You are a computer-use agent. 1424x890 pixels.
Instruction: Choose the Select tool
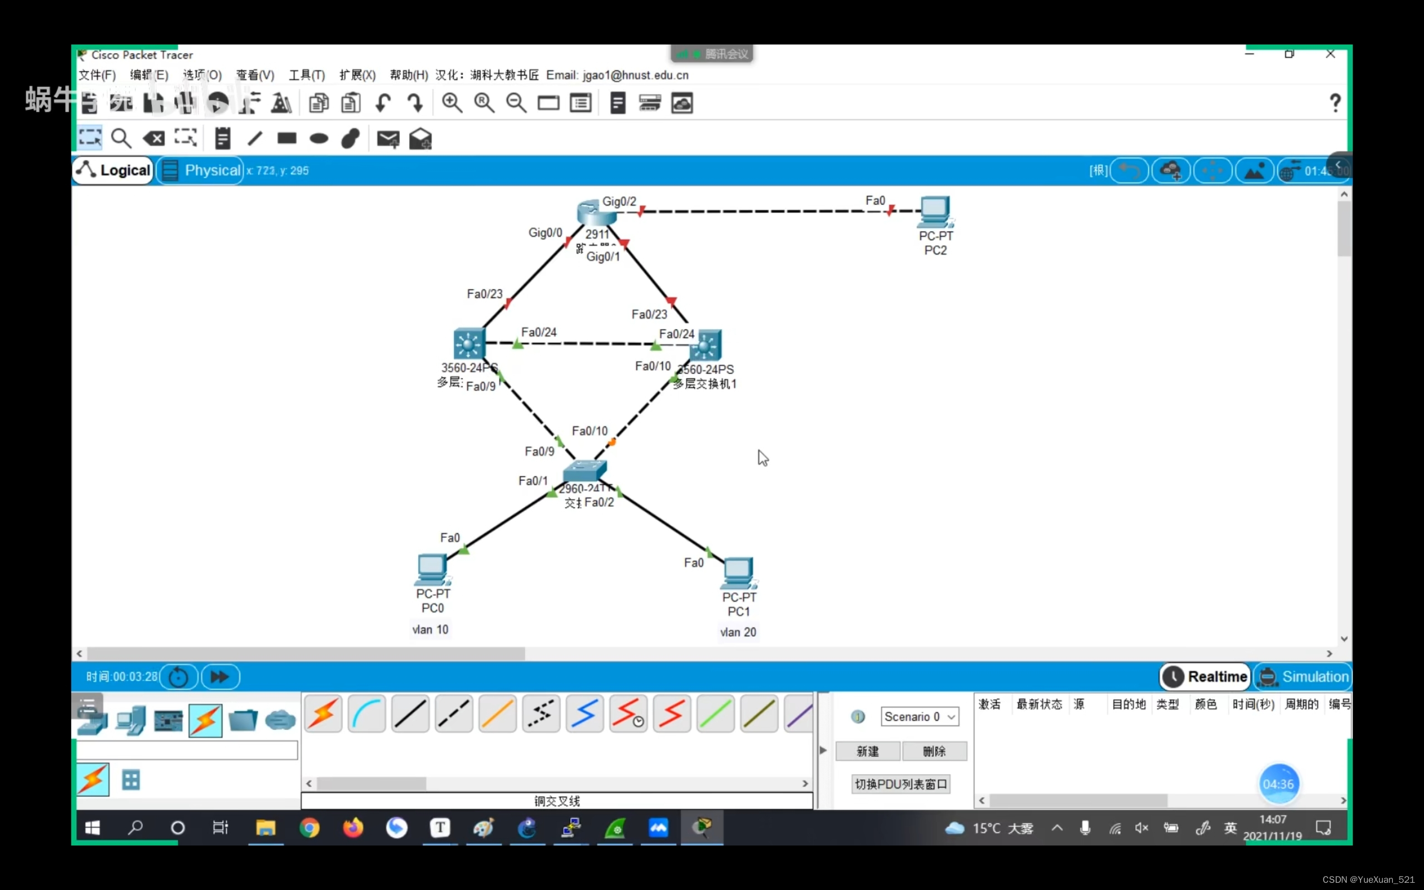[90, 139]
